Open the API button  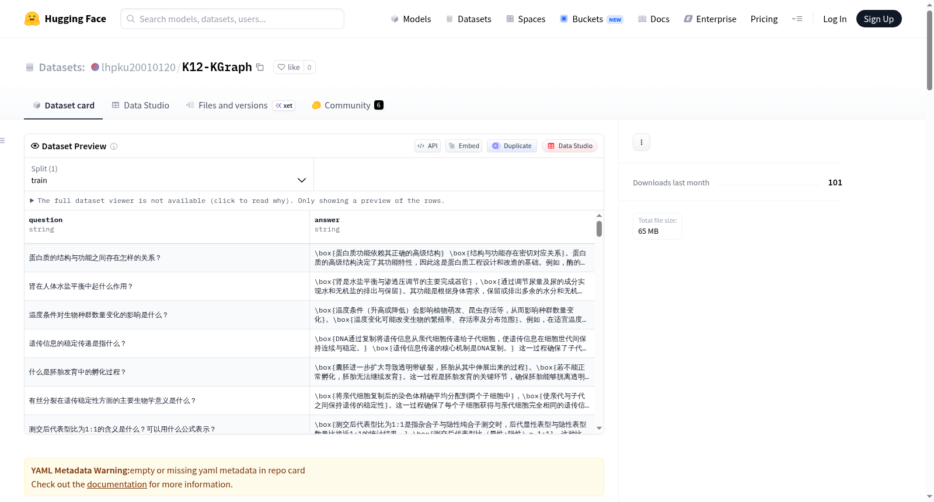[428, 146]
